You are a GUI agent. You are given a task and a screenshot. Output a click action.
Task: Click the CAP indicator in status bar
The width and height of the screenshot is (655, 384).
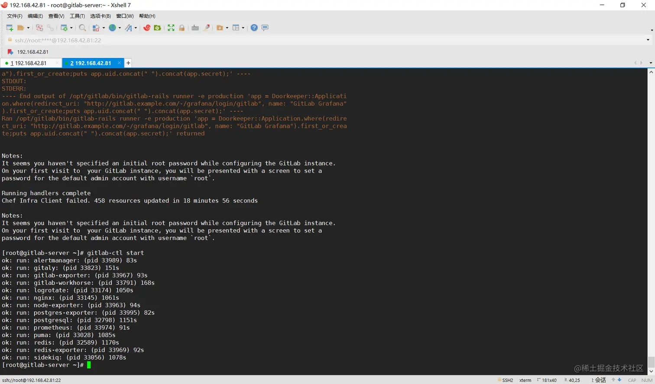click(632, 380)
